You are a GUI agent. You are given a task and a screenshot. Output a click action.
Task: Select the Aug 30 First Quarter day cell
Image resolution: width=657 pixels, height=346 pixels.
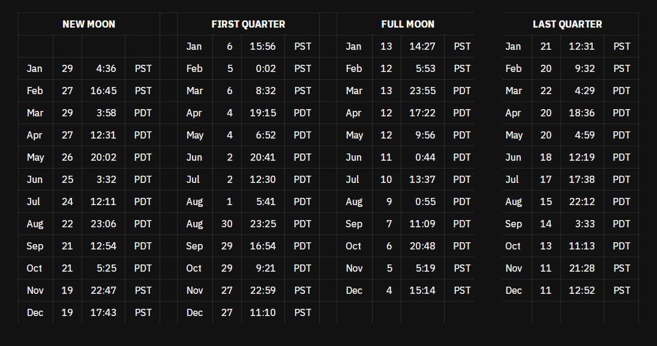(x=227, y=224)
